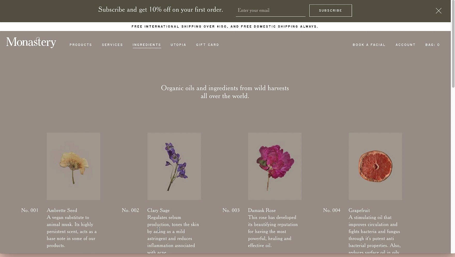This screenshot has width=455, height=257.
Task: Select the Grapefruit slice image
Action: point(375,166)
